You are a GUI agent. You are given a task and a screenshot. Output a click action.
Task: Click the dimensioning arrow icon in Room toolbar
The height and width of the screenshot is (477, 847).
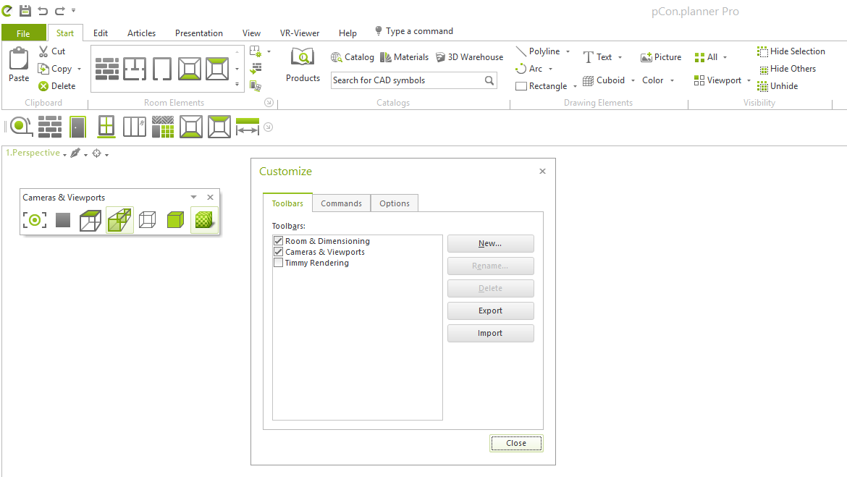click(x=248, y=127)
